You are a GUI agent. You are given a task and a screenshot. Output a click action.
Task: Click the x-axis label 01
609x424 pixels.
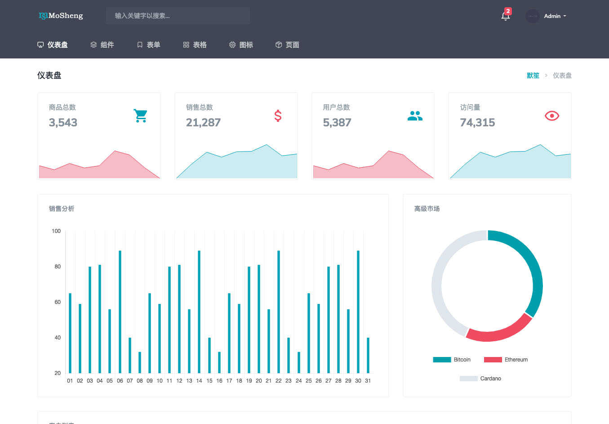pos(70,381)
